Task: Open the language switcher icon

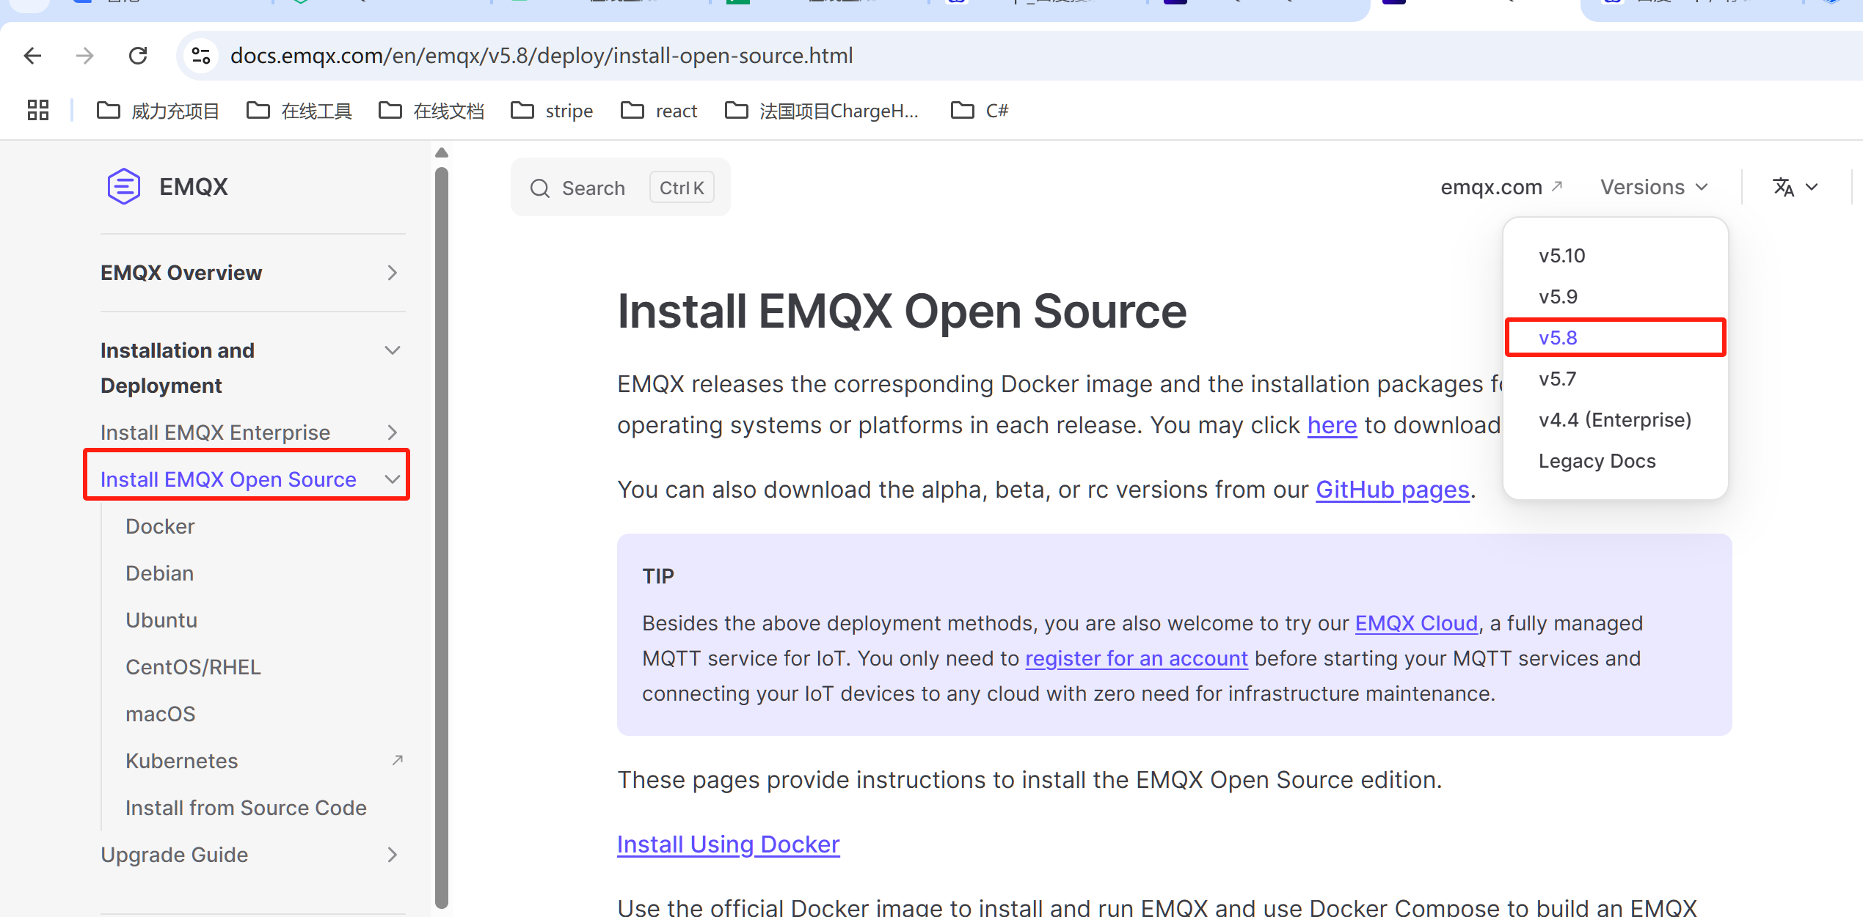Action: [x=1784, y=187]
